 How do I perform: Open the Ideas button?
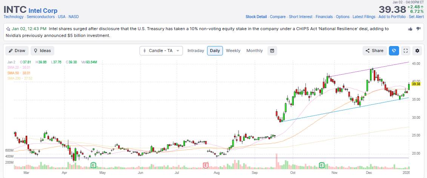[x=43, y=51]
